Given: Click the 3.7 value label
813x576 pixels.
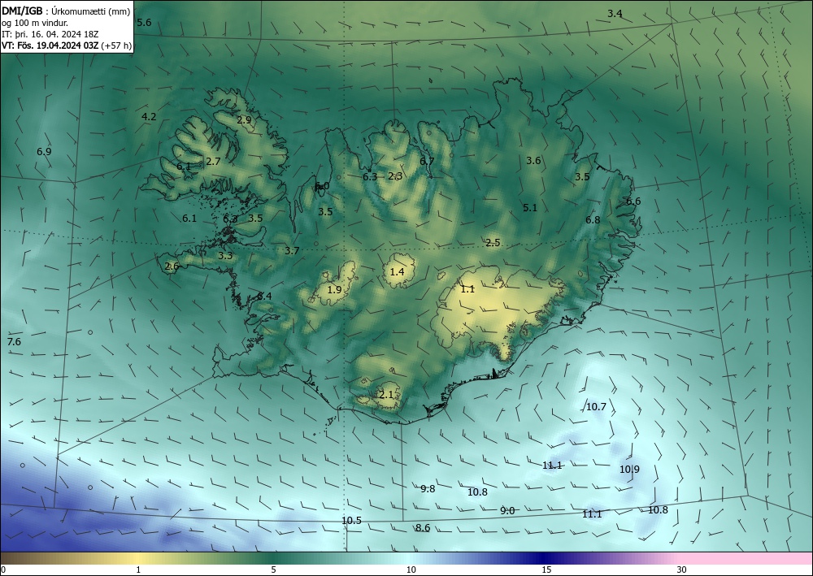Looking at the screenshot, I should coord(292,251).
